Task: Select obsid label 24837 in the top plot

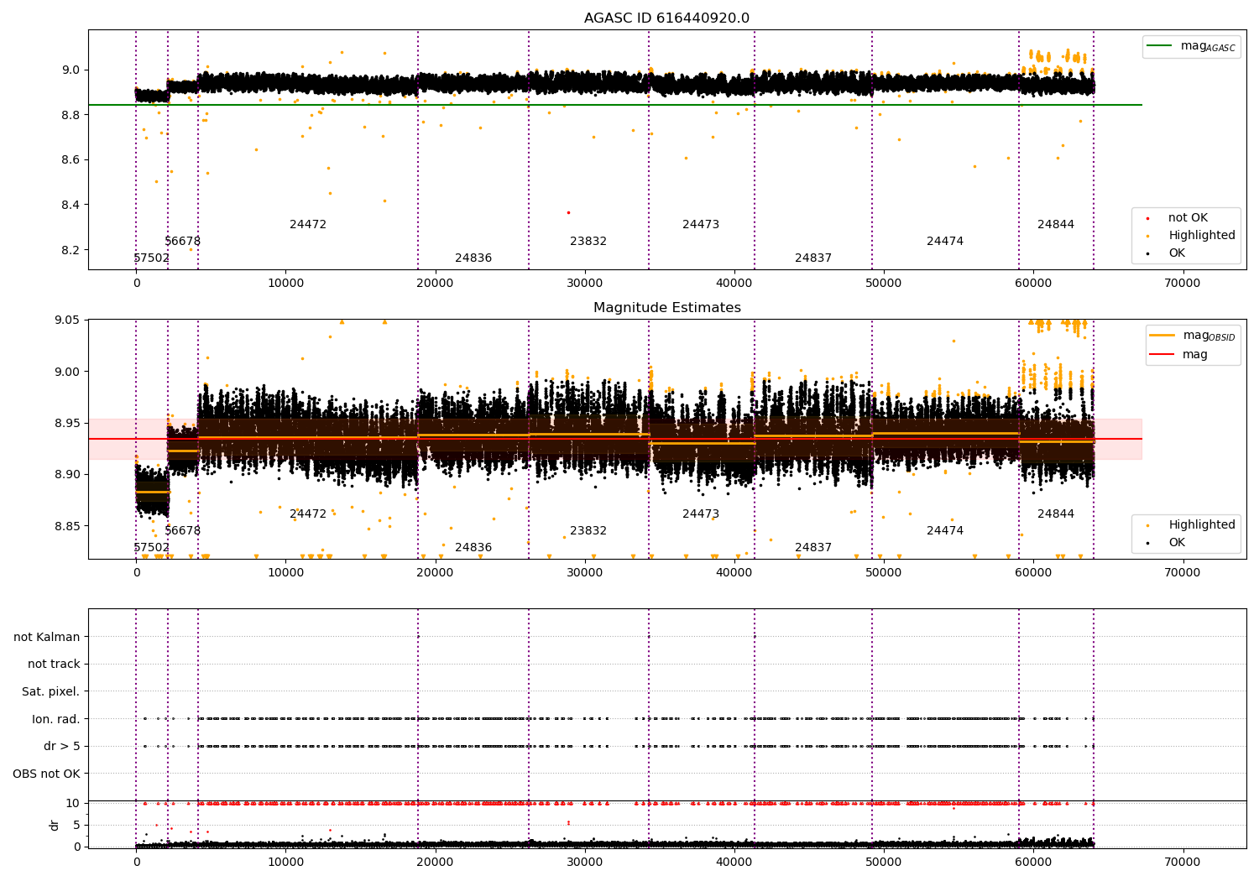Action: click(813, 258)
